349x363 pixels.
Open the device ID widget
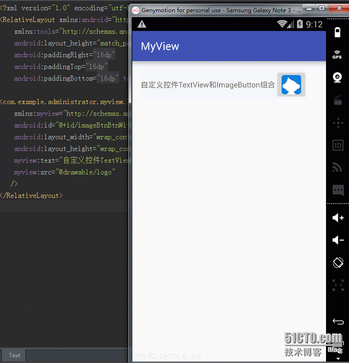click(338, 145)
